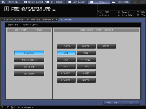
Task: Select the 11x17 paper size
Action: pyautogui.click(x=86, y=67)
